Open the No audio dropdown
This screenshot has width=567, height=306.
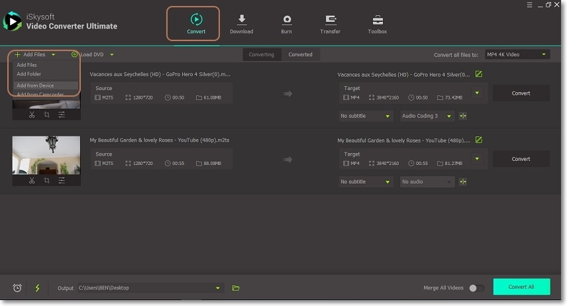pyautogui.click(x=427, y=182)
